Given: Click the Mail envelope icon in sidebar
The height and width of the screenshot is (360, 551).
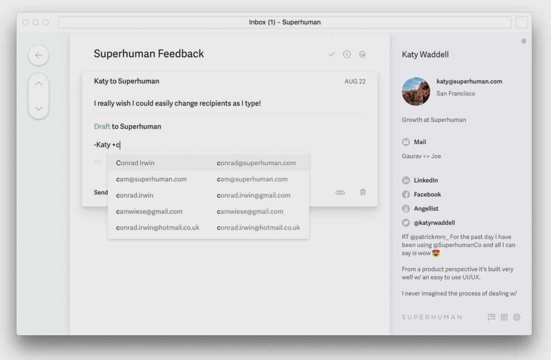Looking at the screenshot, I should [x=406, y=142].
